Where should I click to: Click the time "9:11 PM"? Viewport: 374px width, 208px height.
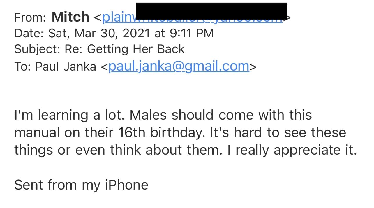pyautogui.click(x=192, y=34)
